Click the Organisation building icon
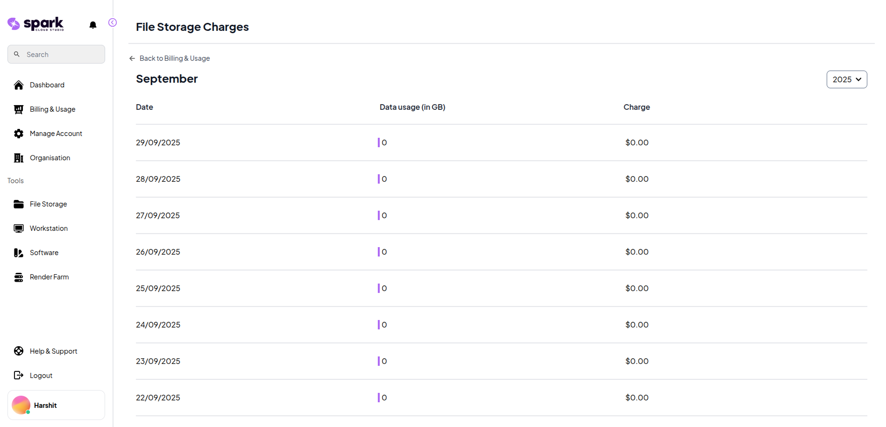The image size is (886, 427). (x=19, y=158)
